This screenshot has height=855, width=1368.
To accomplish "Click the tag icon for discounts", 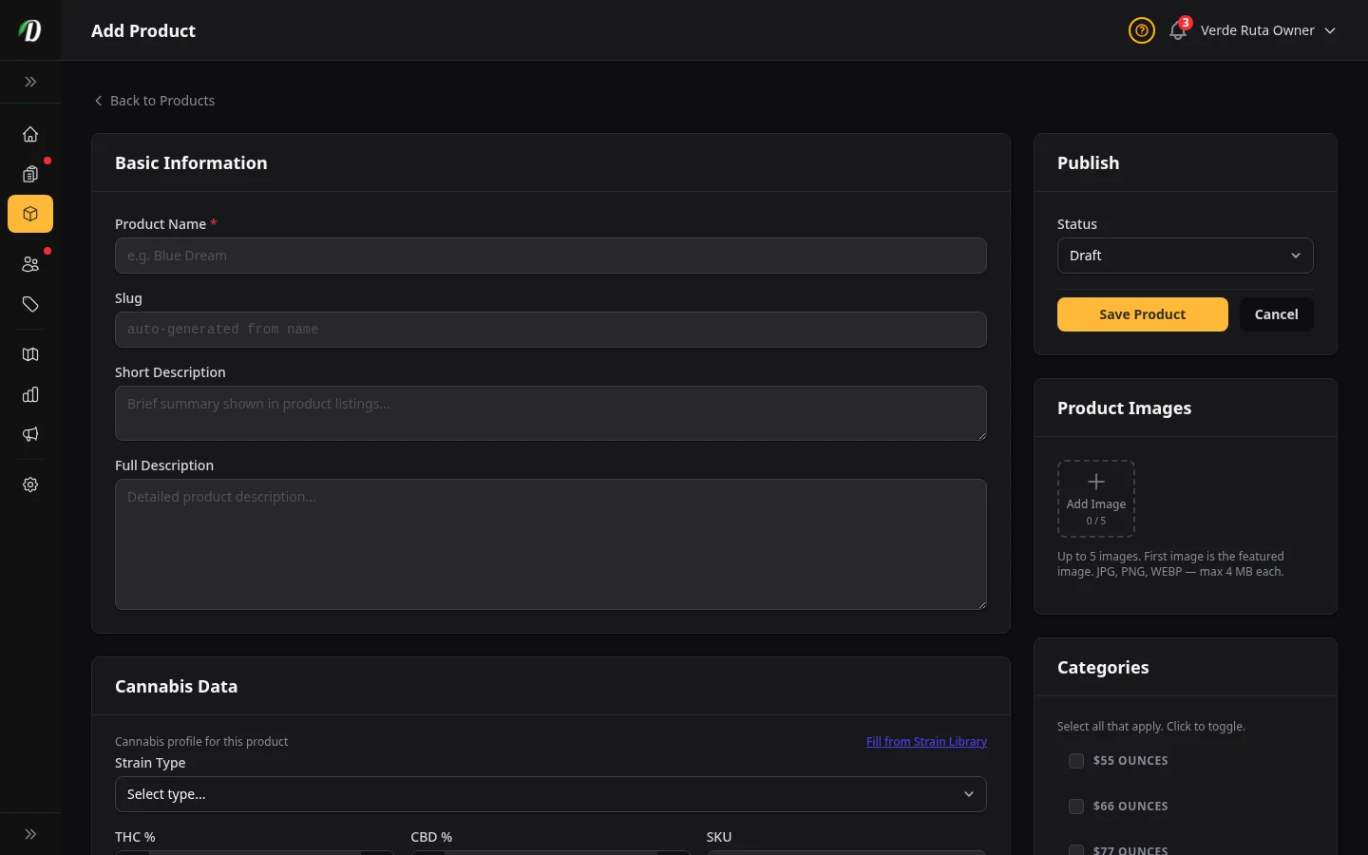I will point(30,305).
